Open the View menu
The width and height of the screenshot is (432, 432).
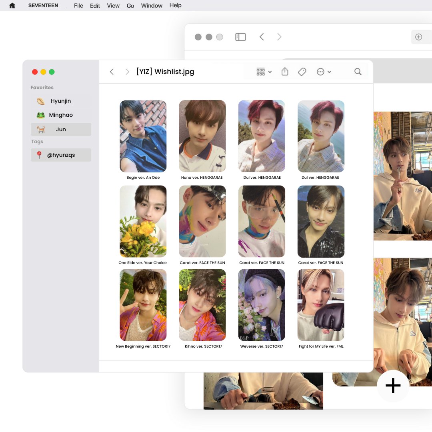pyautogui.click(x=113, y=6)
